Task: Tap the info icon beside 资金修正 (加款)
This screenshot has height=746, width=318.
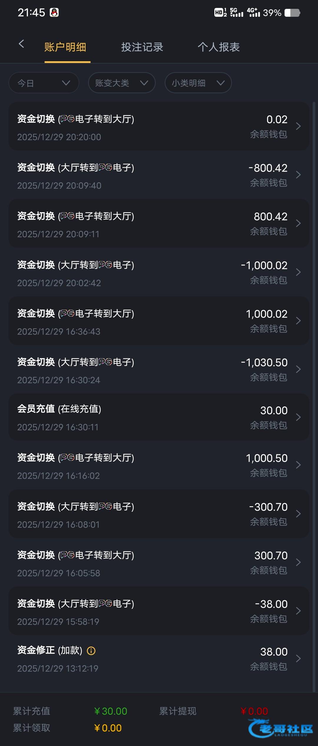Action: pos(91,651)
